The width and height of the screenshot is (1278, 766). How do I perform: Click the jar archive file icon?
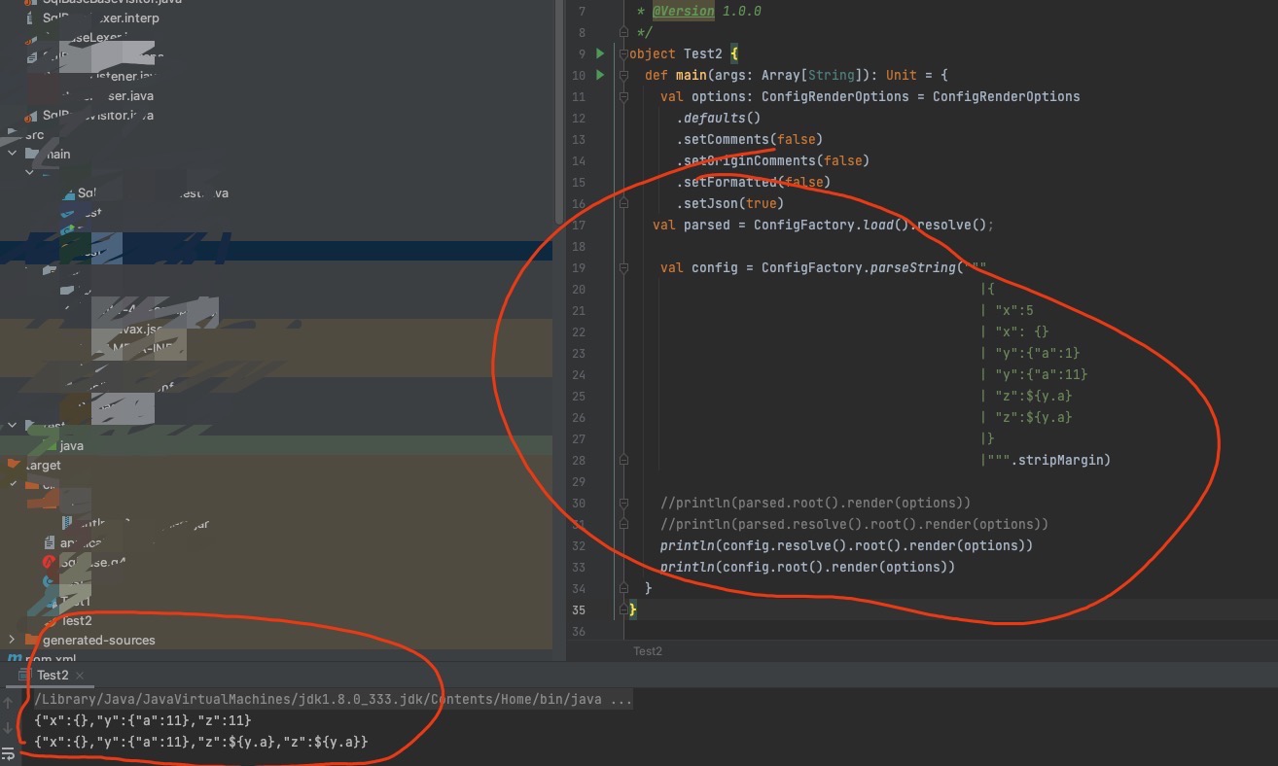[67, 523]
